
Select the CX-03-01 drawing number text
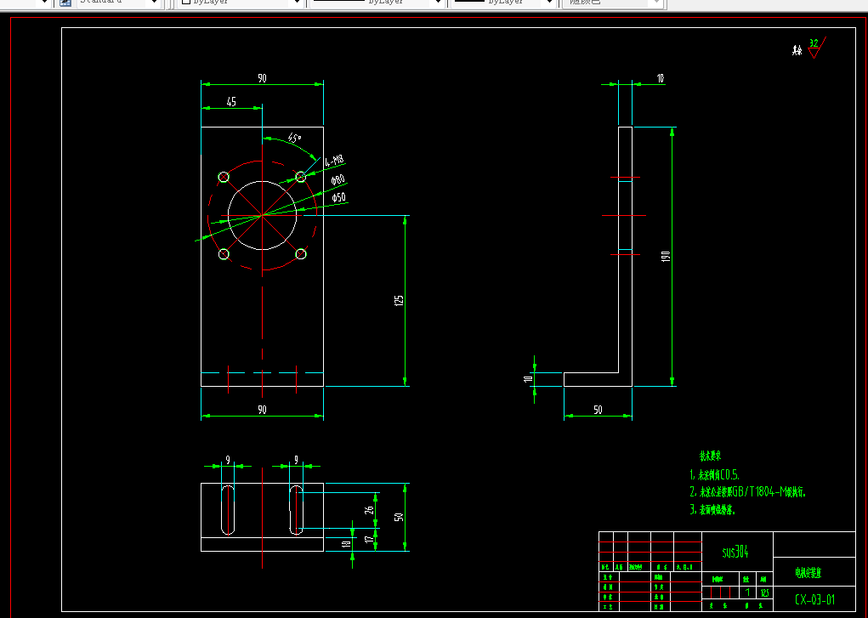pyautogui.click(x=814, y=600)
